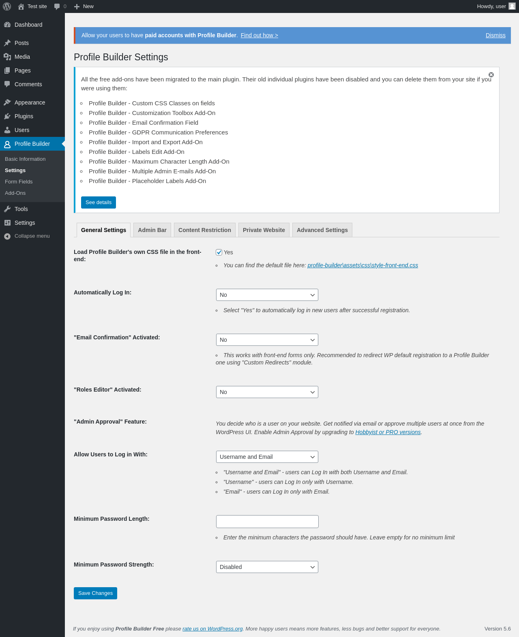The height and width of the screenshot is (637, 519).
Task: Expand the Email Confirmation Activated dropdown
Action: click(x=267, y=340)
